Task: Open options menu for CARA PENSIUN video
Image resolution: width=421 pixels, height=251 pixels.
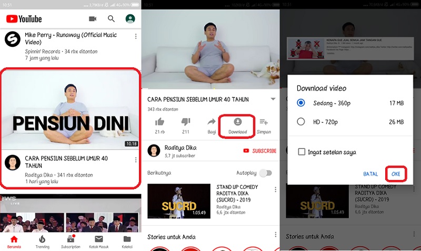Action: tap(136, 160)
